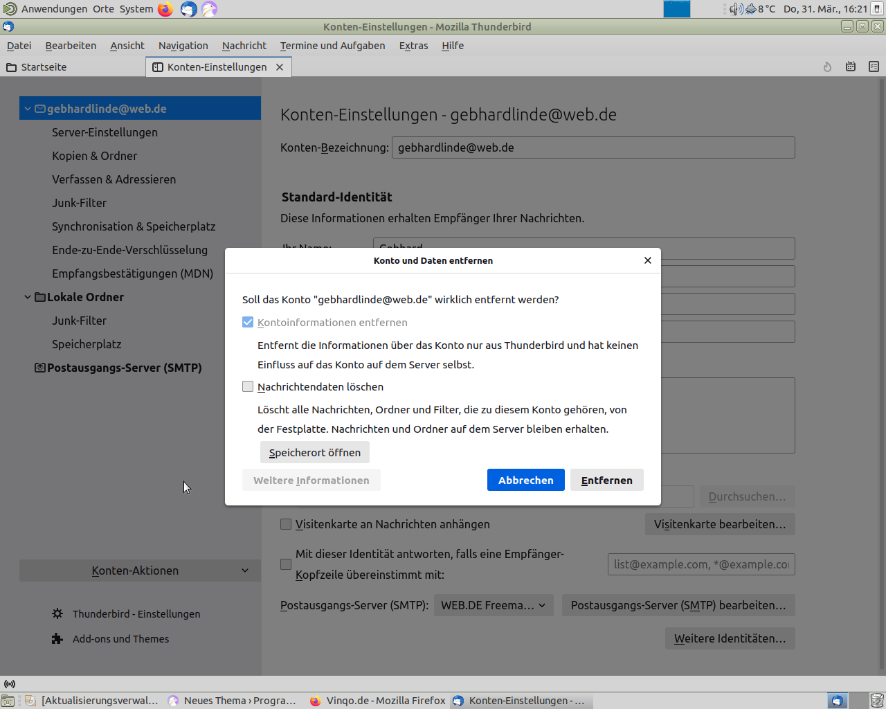Collapse the gebhardlinde@web.de account tree
This screenshot has height=709, width=886.
click(28, 109)
